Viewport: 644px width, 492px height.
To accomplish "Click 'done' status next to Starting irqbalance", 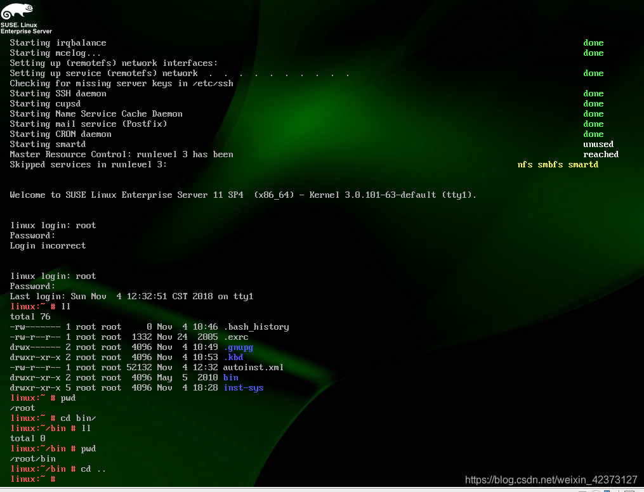I will 593,42.
